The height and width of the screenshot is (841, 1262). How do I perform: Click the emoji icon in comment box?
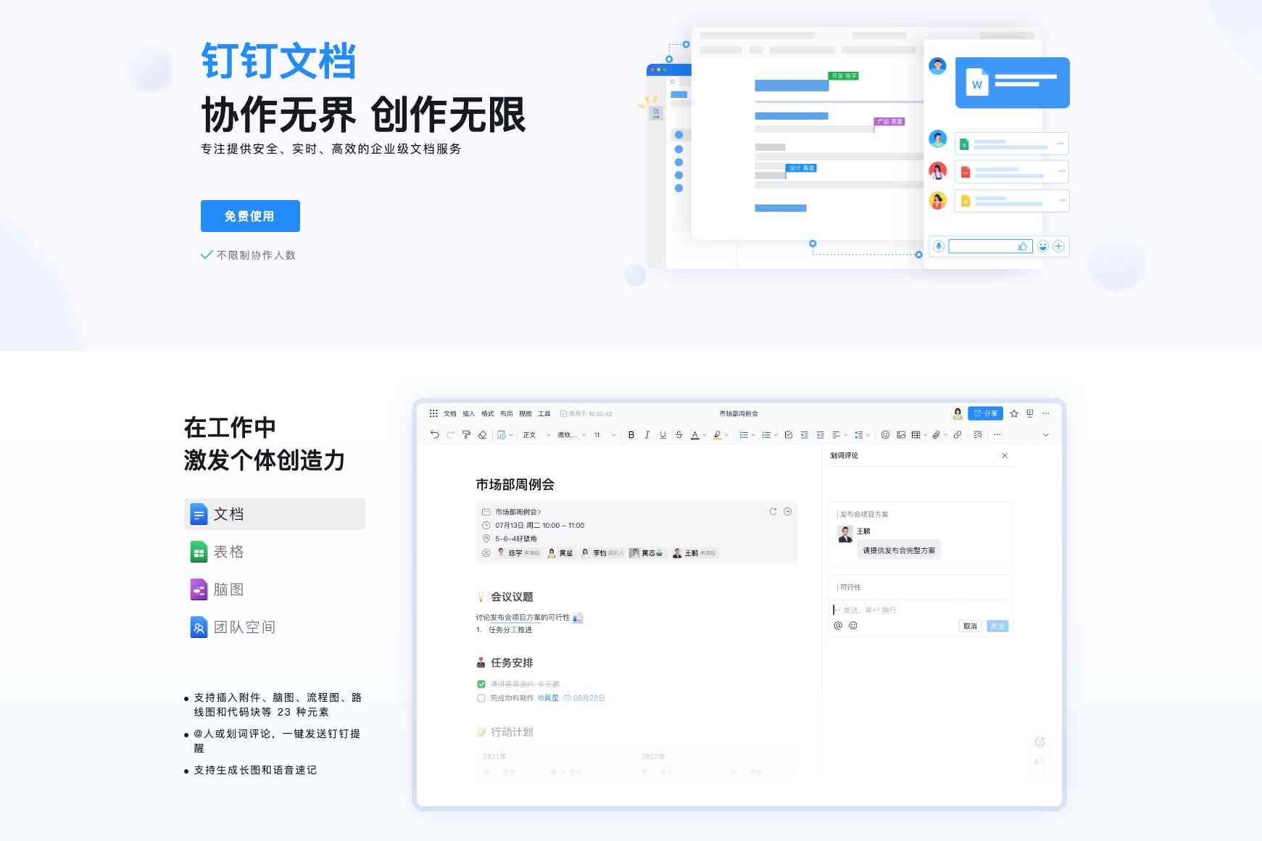point(853,626)
